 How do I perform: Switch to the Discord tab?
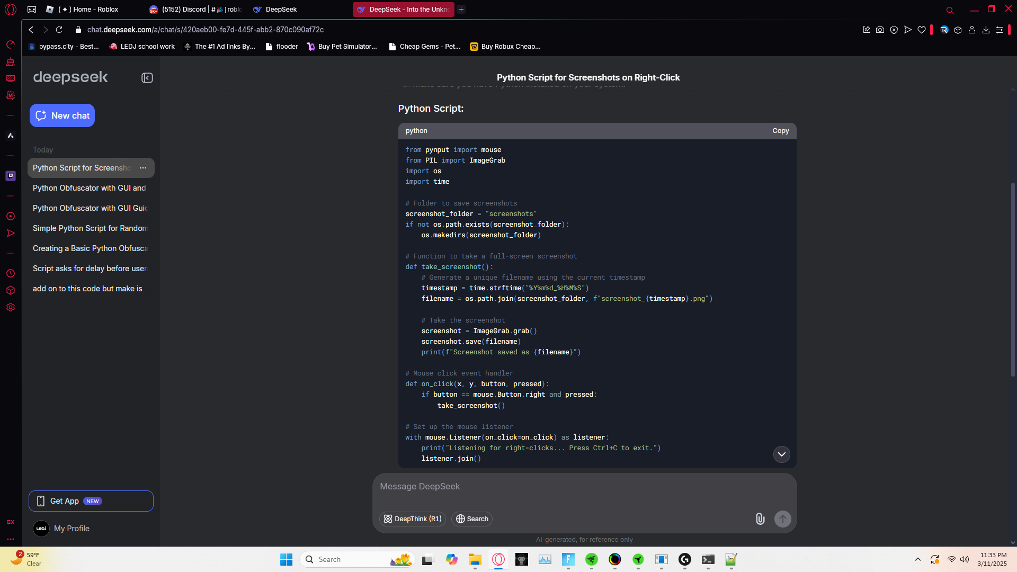195,10
